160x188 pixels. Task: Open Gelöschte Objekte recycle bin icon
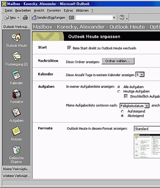point(17,150)
